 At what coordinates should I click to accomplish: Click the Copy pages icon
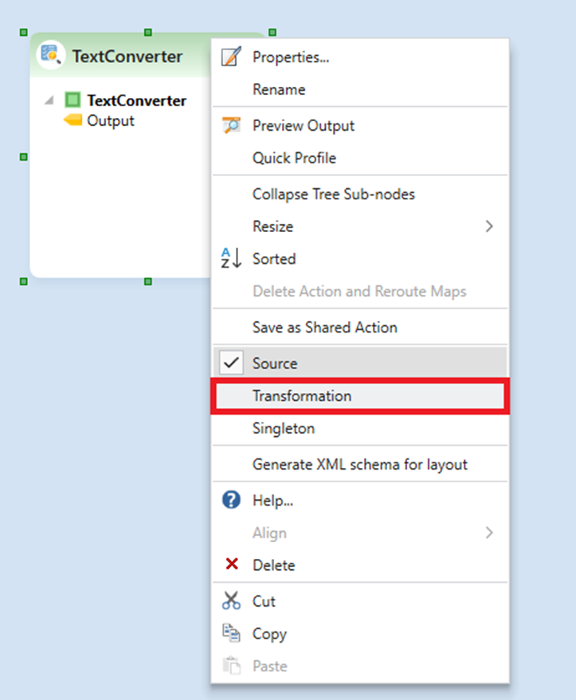[231, 634]
